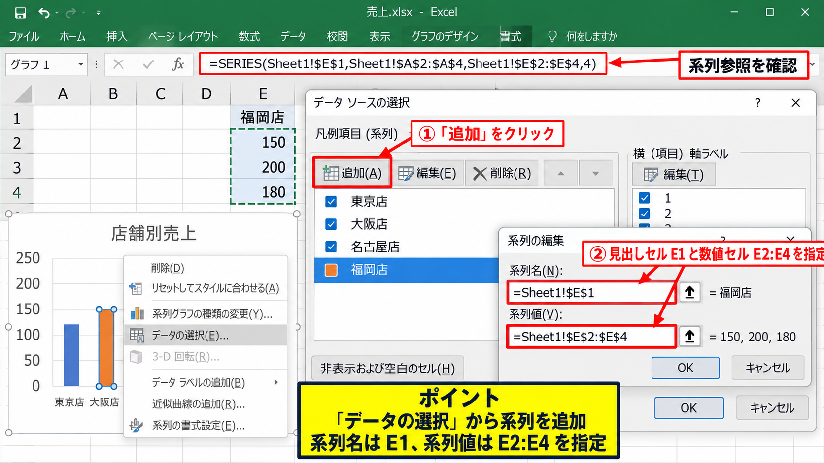Viewport: 824px width, 463px height.
Task: Move series up with up arrow
Action: [x=561, y=173]
